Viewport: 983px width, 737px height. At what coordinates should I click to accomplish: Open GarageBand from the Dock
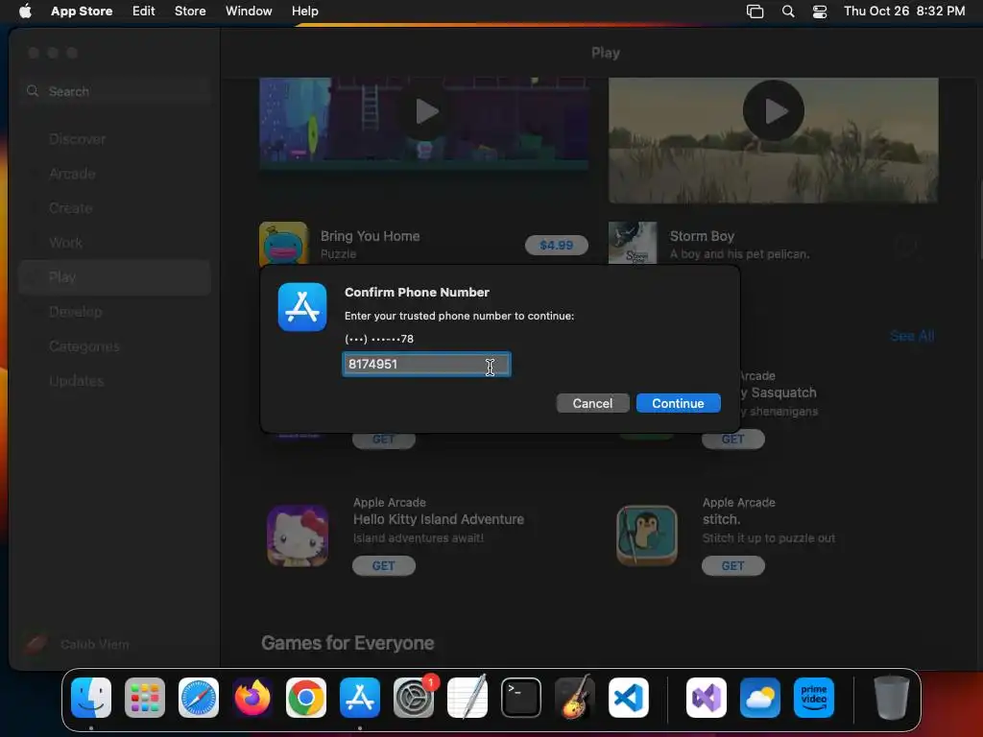pos(575,698)
